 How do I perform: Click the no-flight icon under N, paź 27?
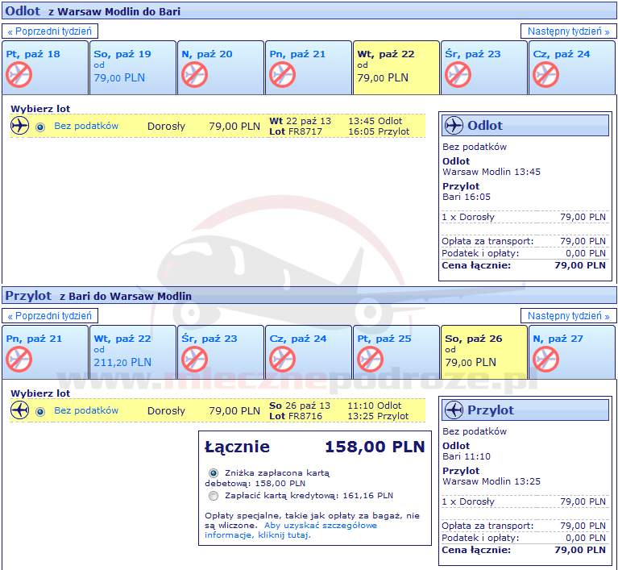click(545, 360)
